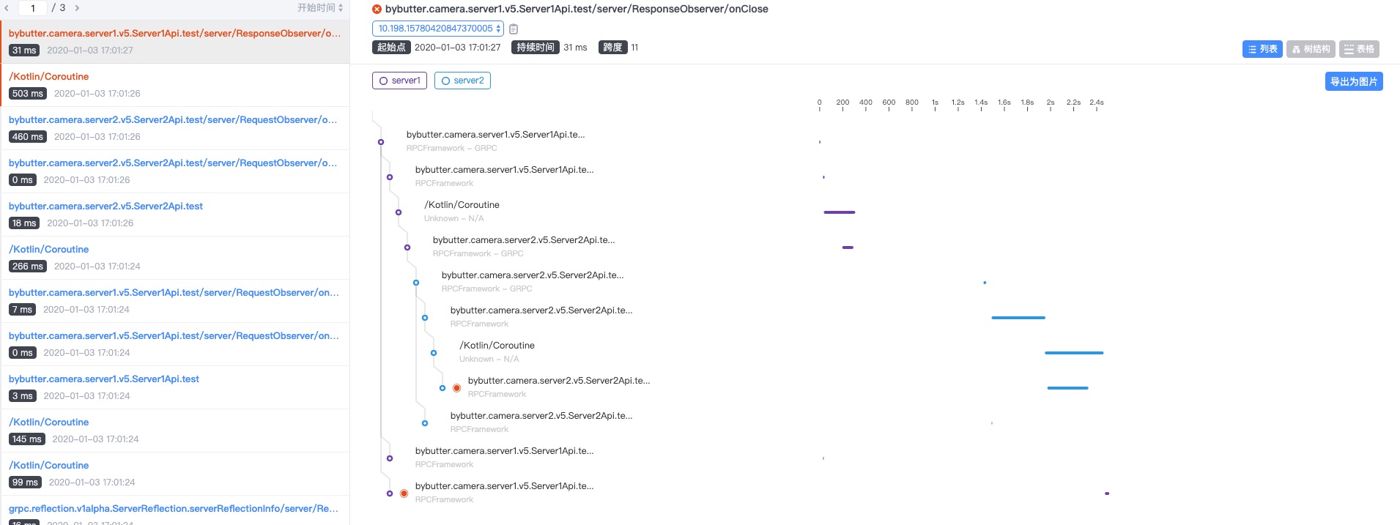Click the orange error marker on the last Server1Api span
Screen dimensions: 1400x525
point(404,494)
